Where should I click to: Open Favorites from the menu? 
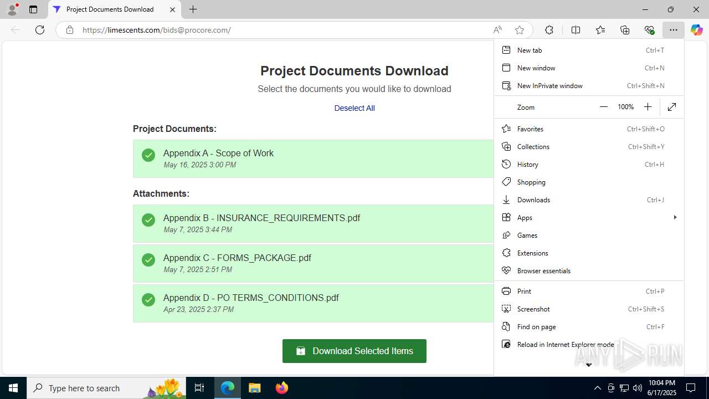click(x=589, y=129)
